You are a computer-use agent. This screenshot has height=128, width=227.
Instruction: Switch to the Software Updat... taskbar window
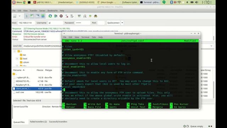(x=128, y=2)
